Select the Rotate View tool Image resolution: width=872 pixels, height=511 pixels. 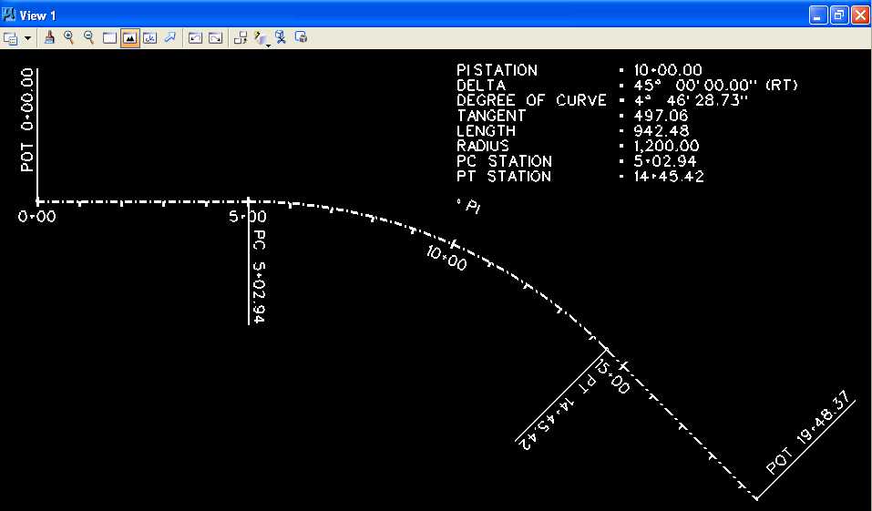tap(149, 38)
